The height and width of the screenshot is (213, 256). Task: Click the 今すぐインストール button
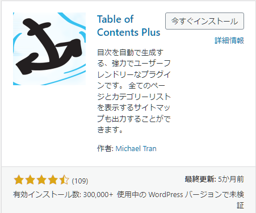pyautogui.click(x=204, y=21)
